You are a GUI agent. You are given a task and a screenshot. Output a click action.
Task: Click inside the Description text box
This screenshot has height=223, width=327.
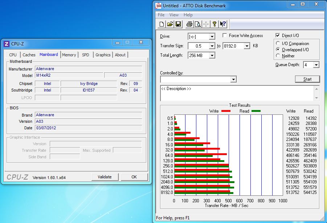pos(236,93)
